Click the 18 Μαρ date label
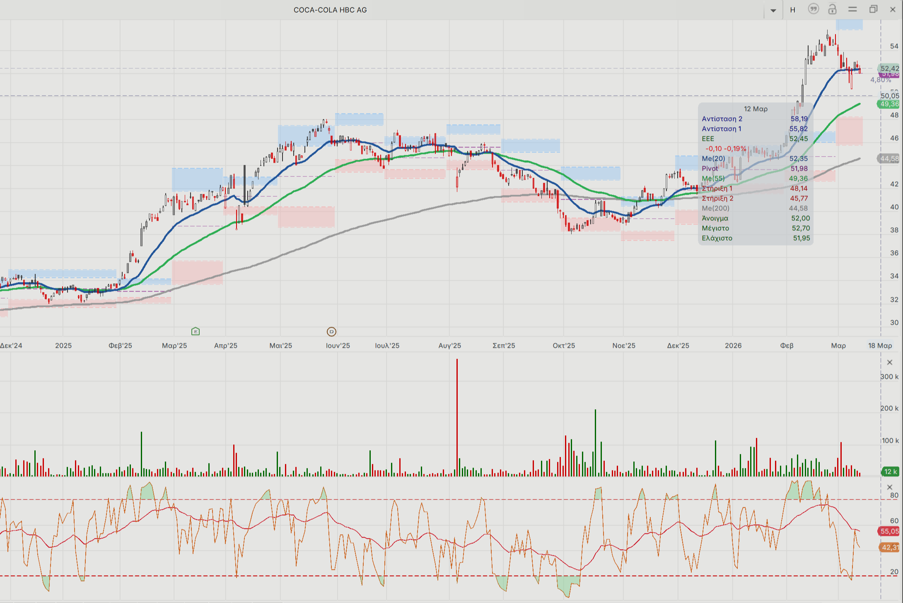The height and width of the screenshot is (603, 903). [x=880, y=345]
